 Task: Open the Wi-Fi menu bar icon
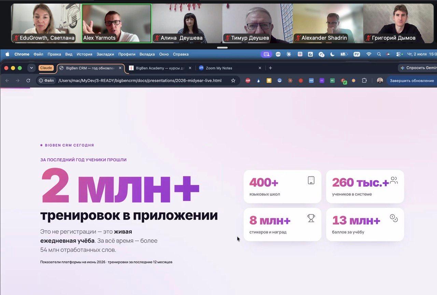point(369,54)
